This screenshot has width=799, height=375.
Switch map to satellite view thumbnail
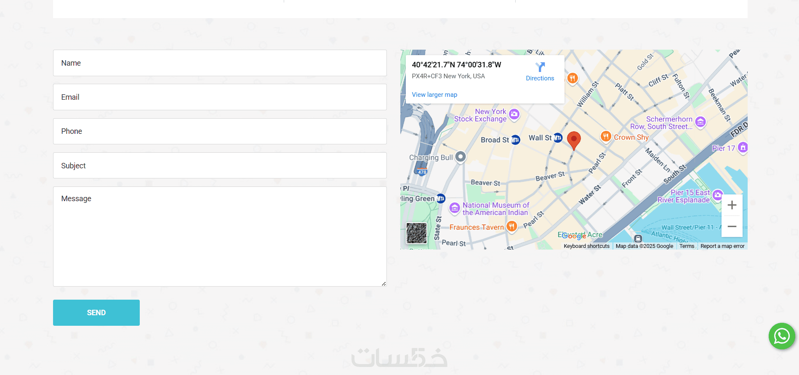point(416,233)
